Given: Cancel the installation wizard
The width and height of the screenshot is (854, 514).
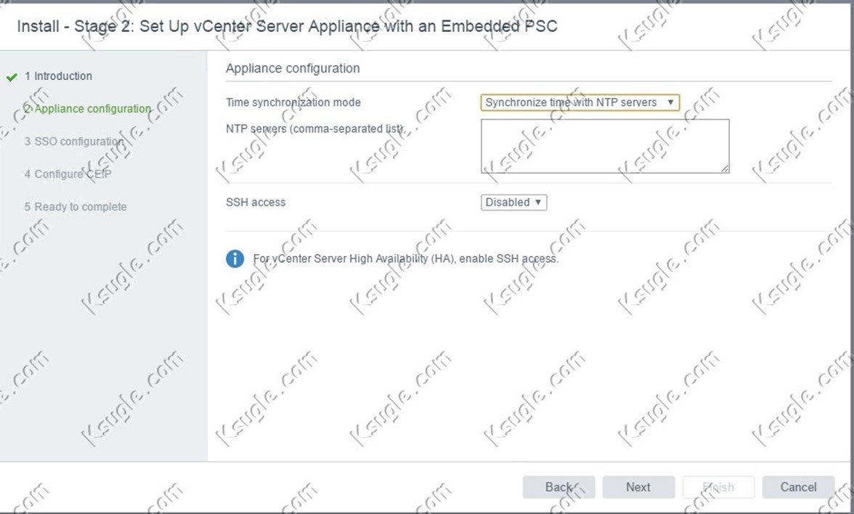Looking at the screenshot, I should coord(799,487).
